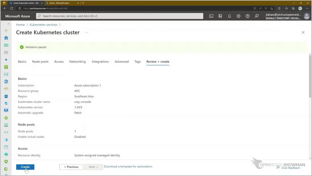Image resolution: width=312 pixels, height=176 pixels.
Task: Open Favorites star icon in sidebar
Action: pos(6,60)
